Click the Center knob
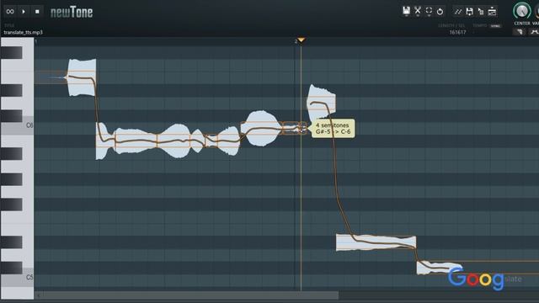 [x=521, y=11]
